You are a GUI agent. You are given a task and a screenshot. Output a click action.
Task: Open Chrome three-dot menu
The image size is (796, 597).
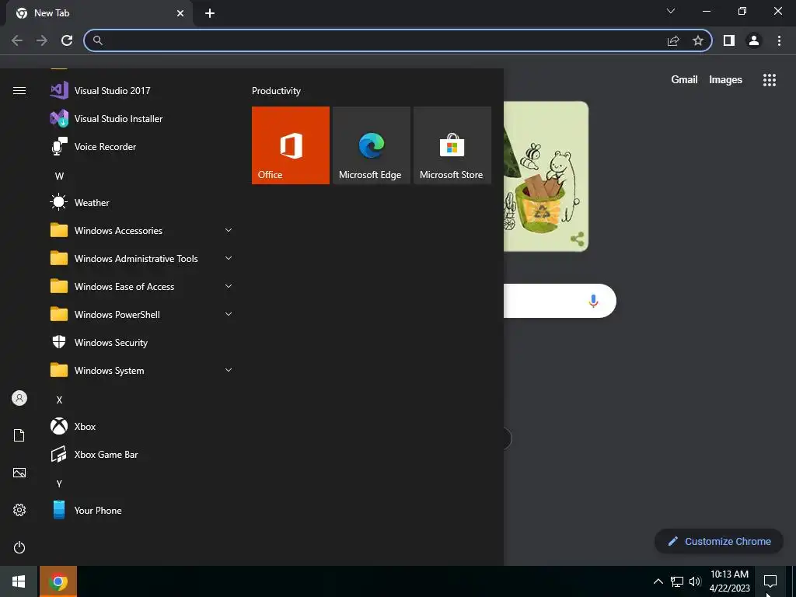779,40
